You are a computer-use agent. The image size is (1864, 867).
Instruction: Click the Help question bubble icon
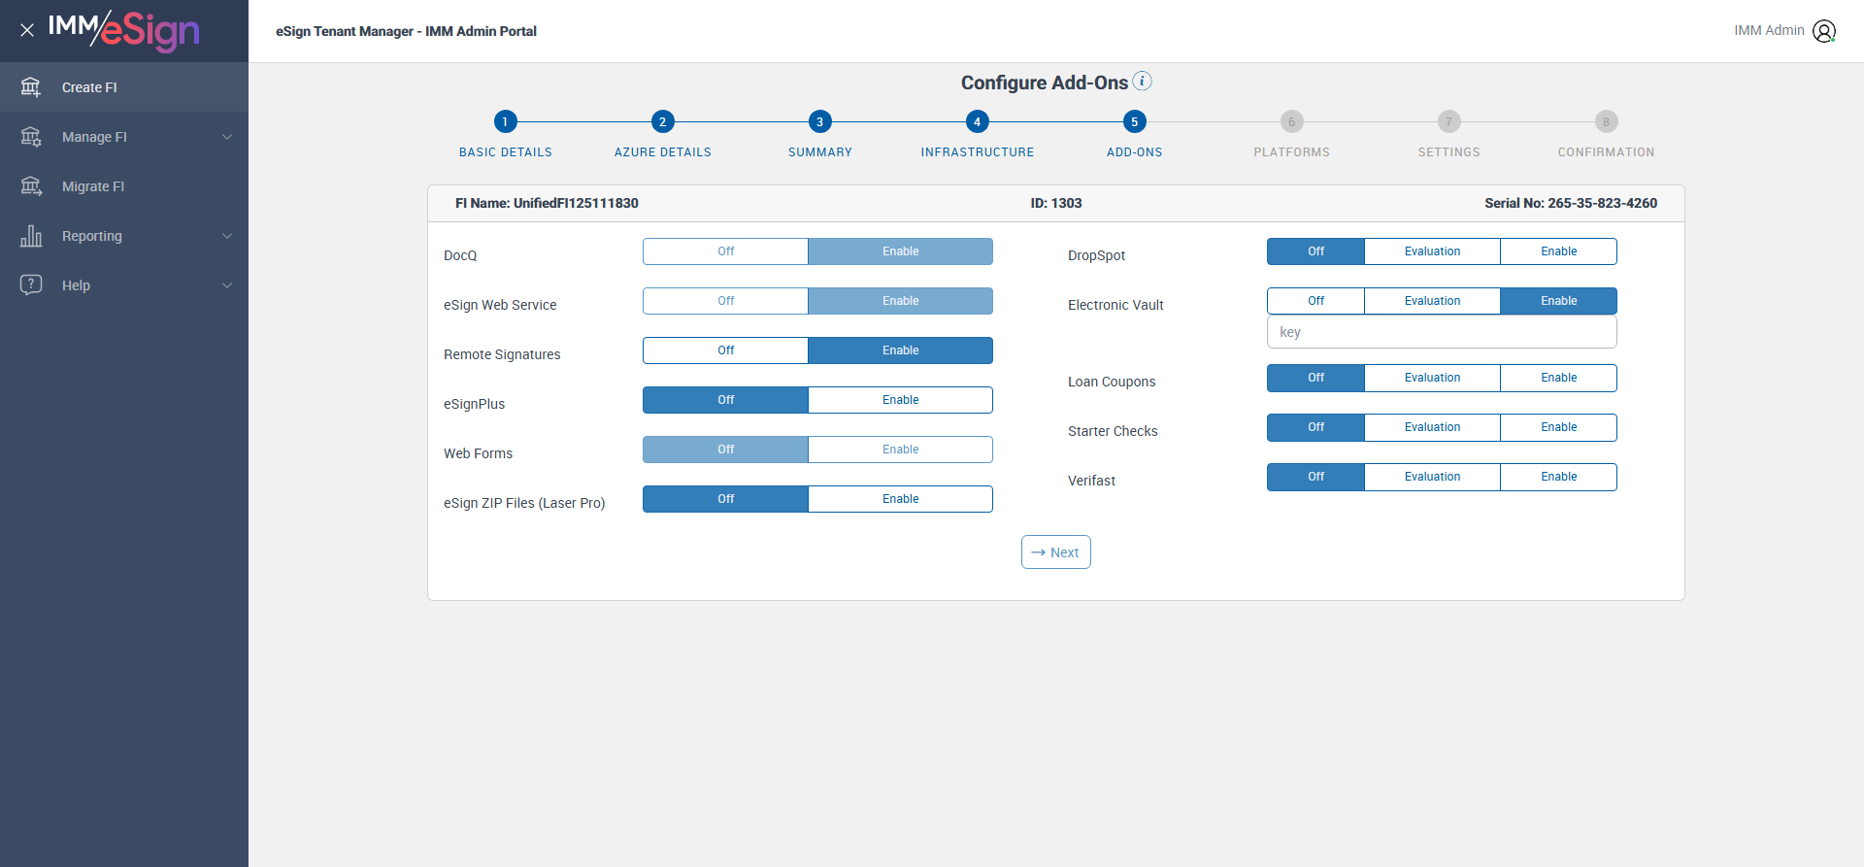31,285
